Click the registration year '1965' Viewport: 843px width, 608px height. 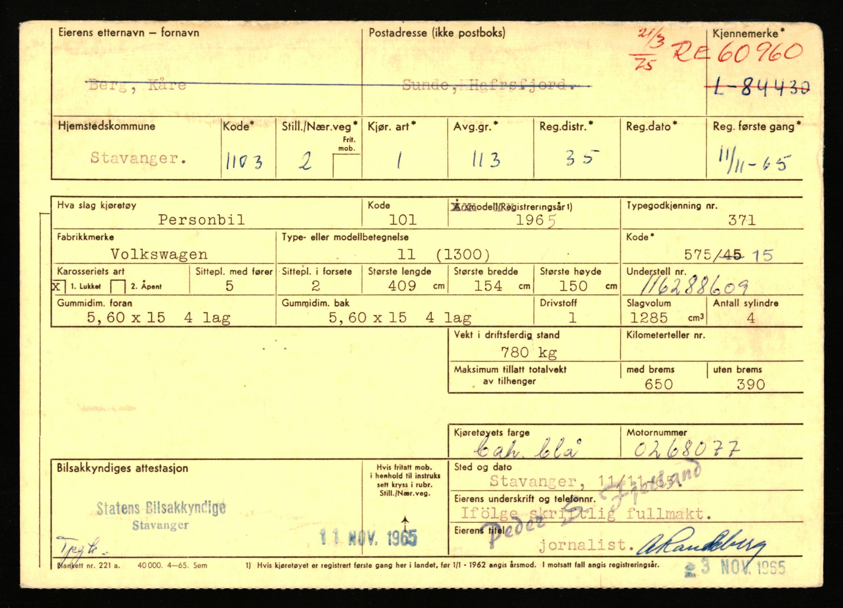536,220
